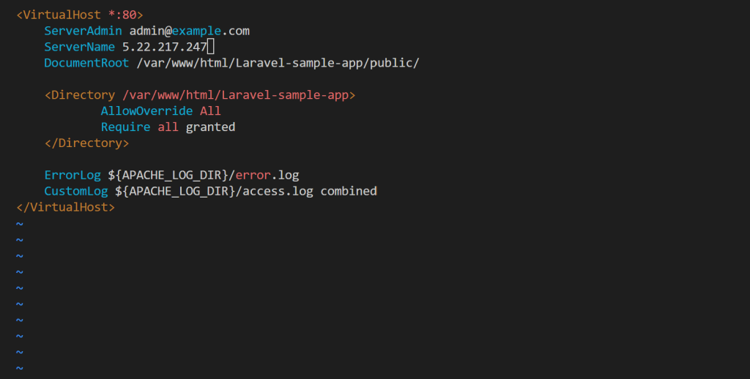Click the word granted
The width and height of the screenshot is (750, 379).
pyautogui.click(x=210, y=127)
